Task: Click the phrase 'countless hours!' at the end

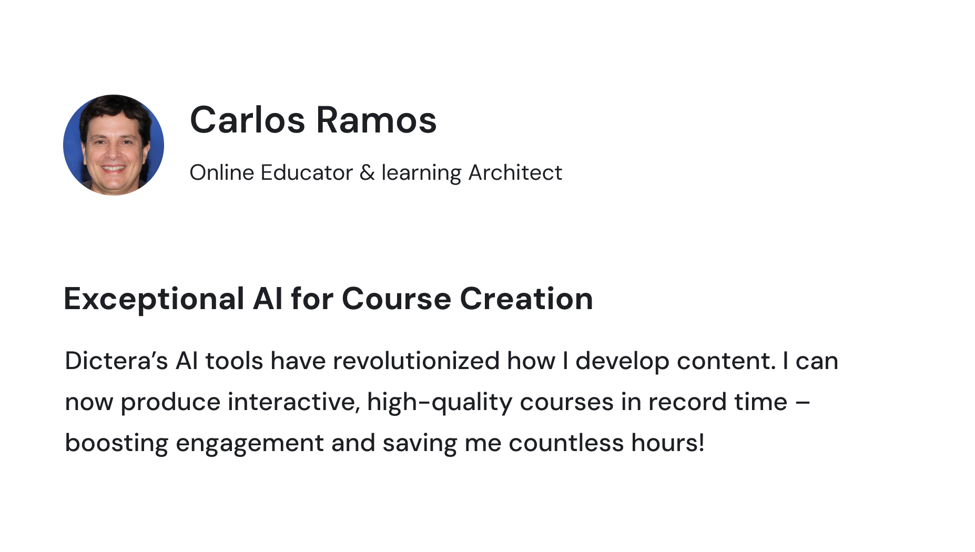Action: click(606, 443)
